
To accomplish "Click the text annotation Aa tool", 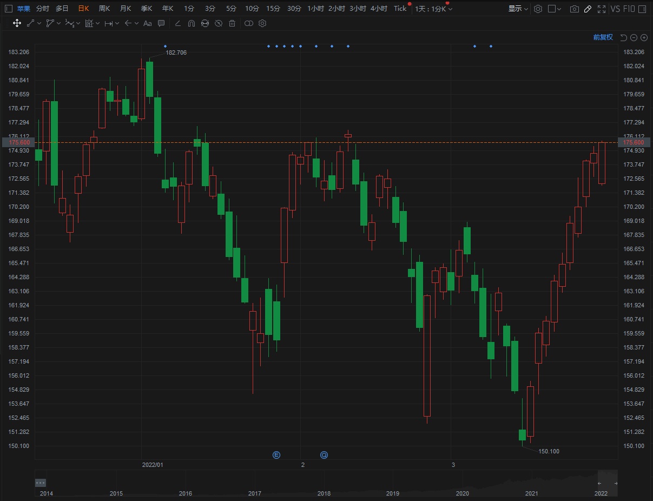I will click(147, 23).
